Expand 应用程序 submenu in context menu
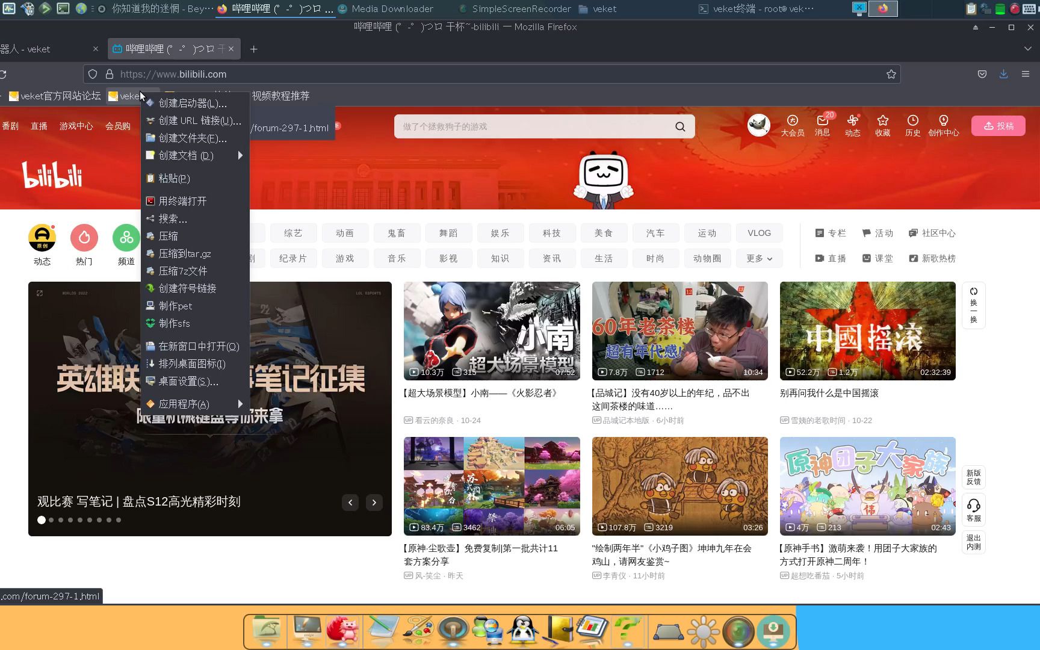This screenshot has width=1040, height=650. 240,404
